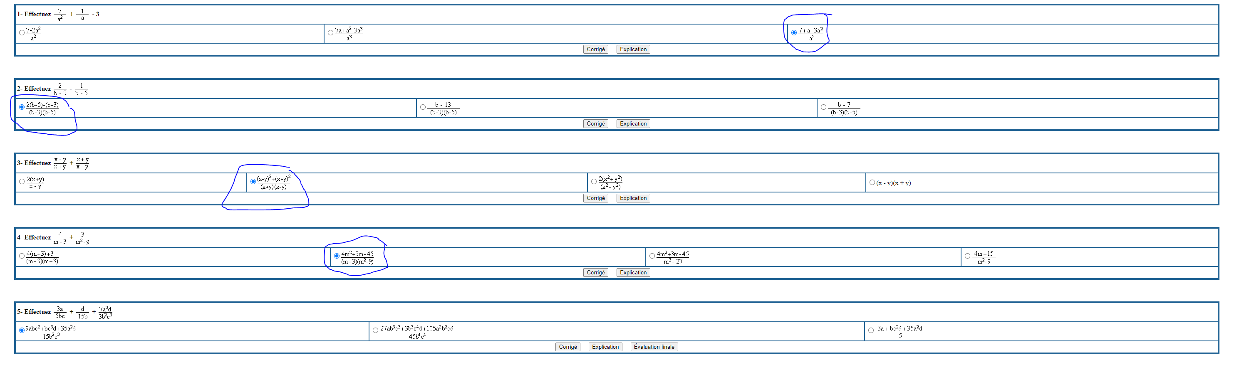Click Explication button for question 3
The height and width of the screenshot is (365, 1244).
(633, 198)
